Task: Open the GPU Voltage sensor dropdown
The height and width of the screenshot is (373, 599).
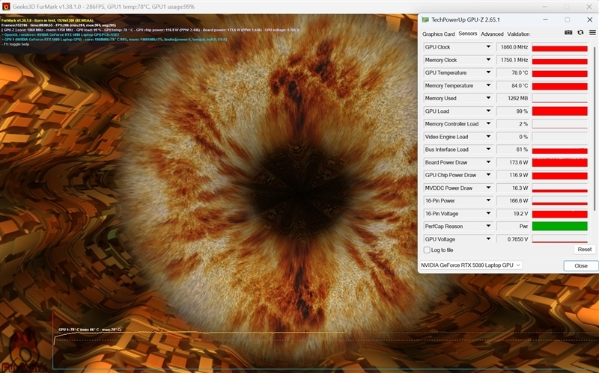Action: [x=488, y=239]
